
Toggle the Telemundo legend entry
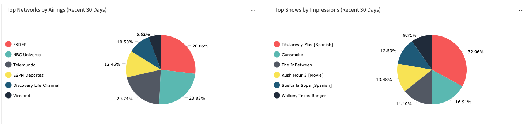tap(20, 65)
